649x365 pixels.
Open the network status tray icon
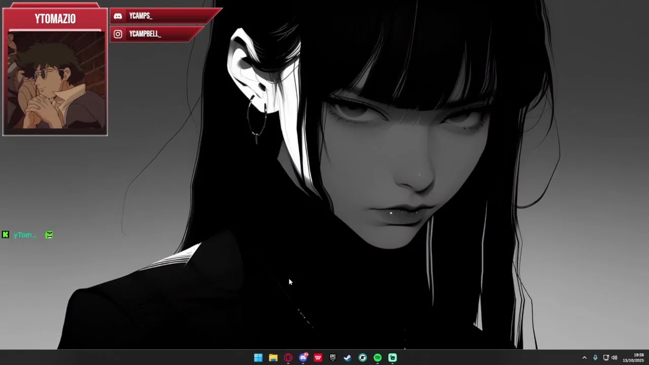[606, 358]
